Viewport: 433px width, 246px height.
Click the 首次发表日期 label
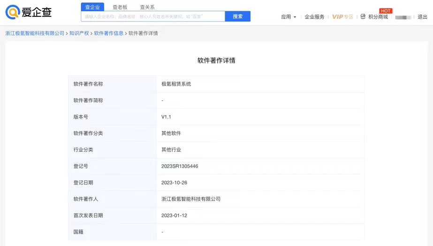click(x=88, y=215)
